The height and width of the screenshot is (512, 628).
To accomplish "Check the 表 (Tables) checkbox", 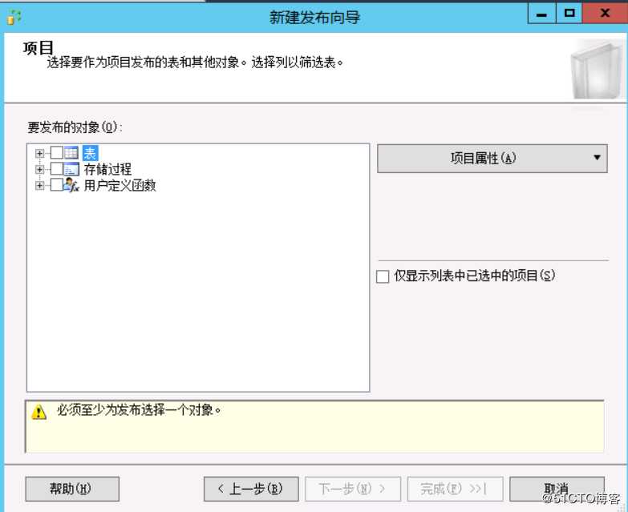I will click(56, 153).
